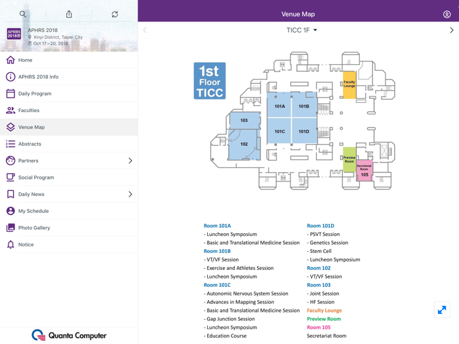Screen dimensions: 459x344
Task: Click Room 101A on the floor map
Action: pyautogui.click(x=279, y=106)
